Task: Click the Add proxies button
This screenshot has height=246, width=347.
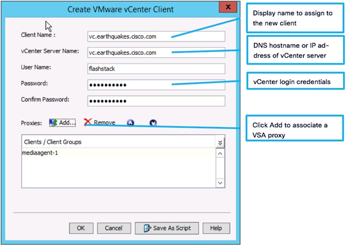Action: [x=62, y=123]
